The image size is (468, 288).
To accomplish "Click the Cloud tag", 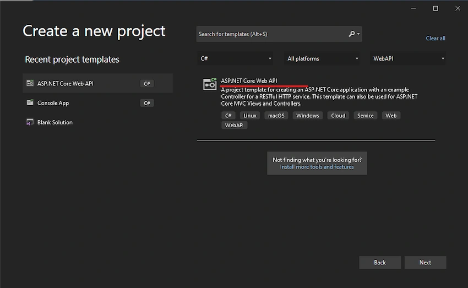I will (338, 116).
